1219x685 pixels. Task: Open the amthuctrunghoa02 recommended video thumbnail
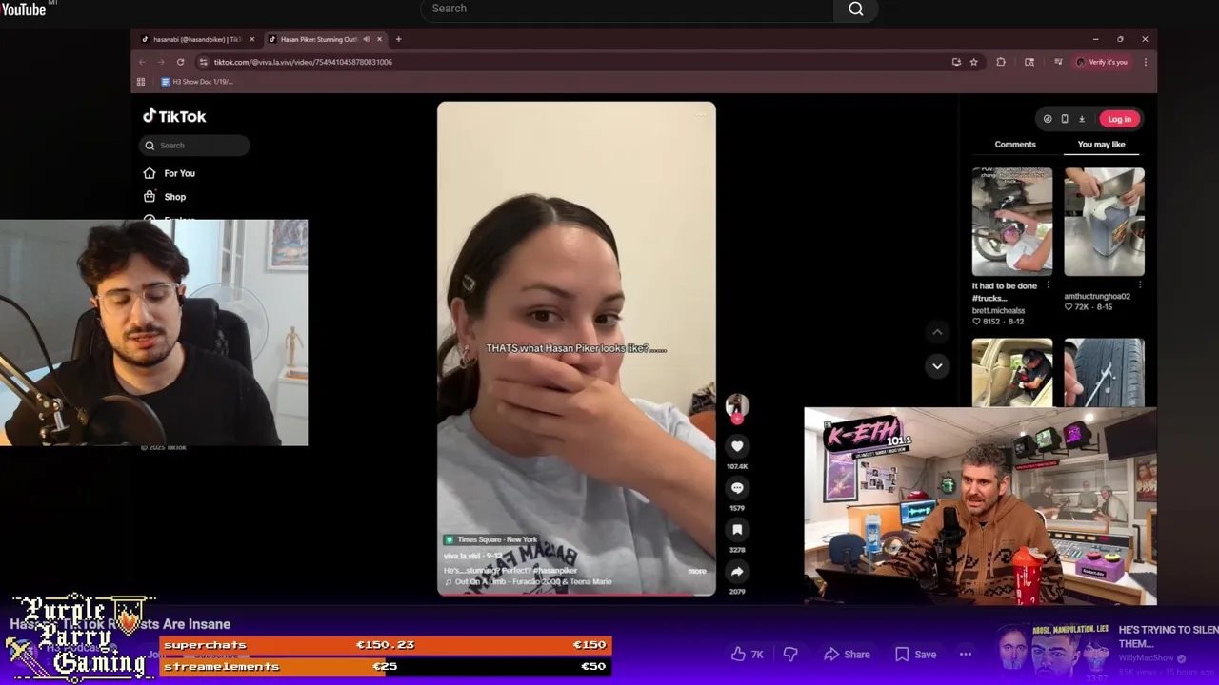(1105, 222)
